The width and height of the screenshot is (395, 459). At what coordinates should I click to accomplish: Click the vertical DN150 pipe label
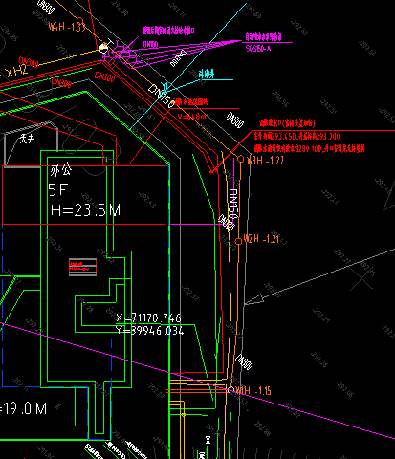[233, 204]
